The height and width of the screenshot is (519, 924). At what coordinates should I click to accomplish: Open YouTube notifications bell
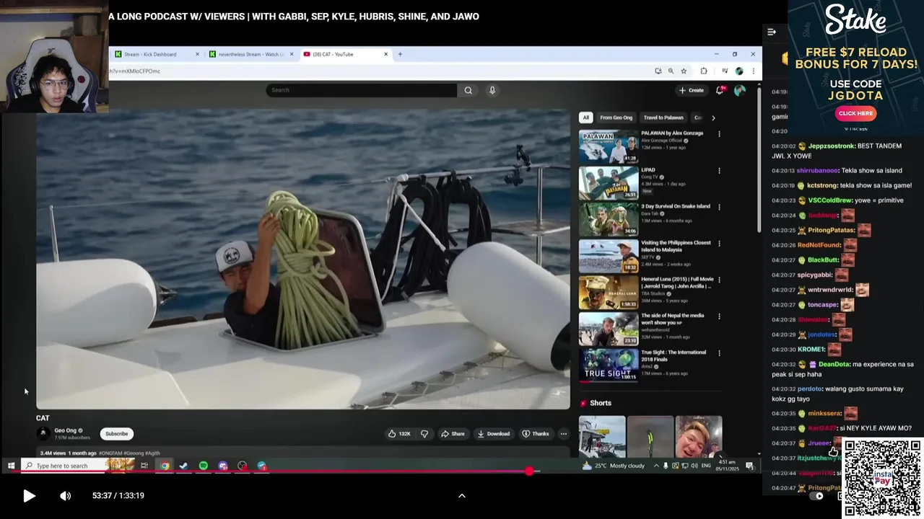click(x=720, y=90)
